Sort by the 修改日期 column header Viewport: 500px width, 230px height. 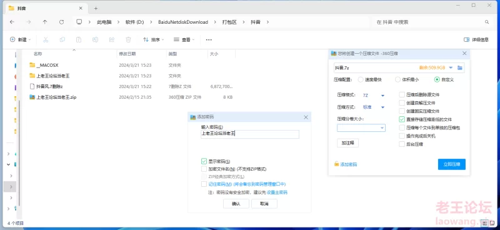pyautogui.click(x=127, y=54)
